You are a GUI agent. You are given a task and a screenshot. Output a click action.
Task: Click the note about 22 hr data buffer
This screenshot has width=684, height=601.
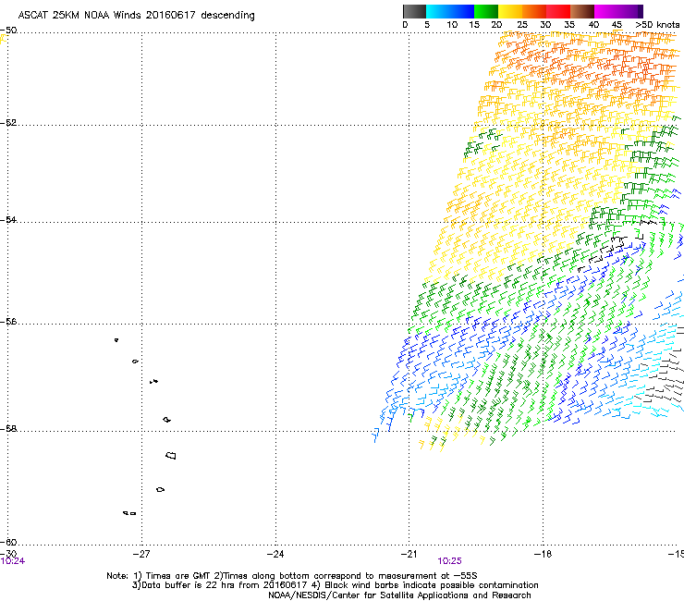point(335,585)
